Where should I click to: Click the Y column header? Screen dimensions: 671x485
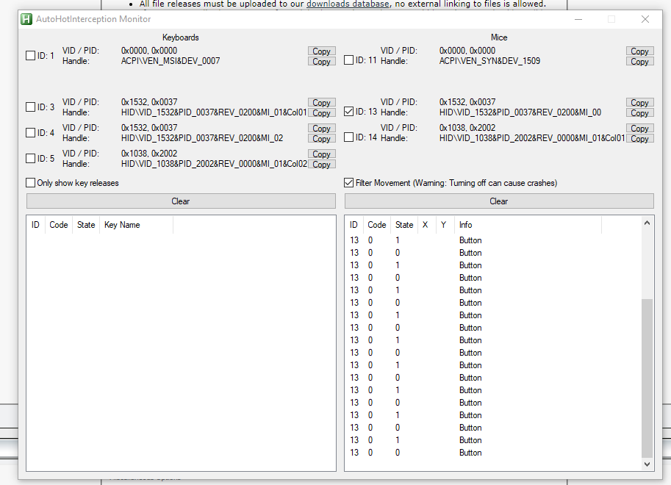445,225
